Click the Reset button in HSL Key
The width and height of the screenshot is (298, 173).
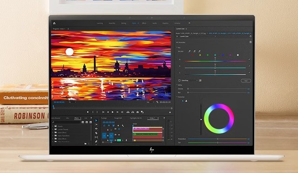point(246,81)
